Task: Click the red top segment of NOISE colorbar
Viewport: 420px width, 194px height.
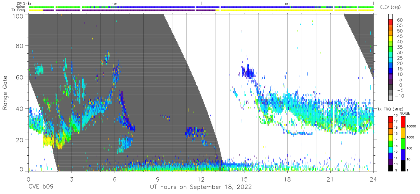Action: pyautogui.click(x=403, y=121)
